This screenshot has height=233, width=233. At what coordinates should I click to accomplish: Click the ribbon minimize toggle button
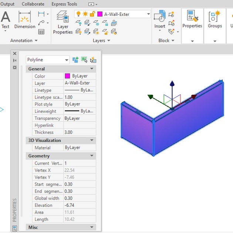[x=91, y=4]
